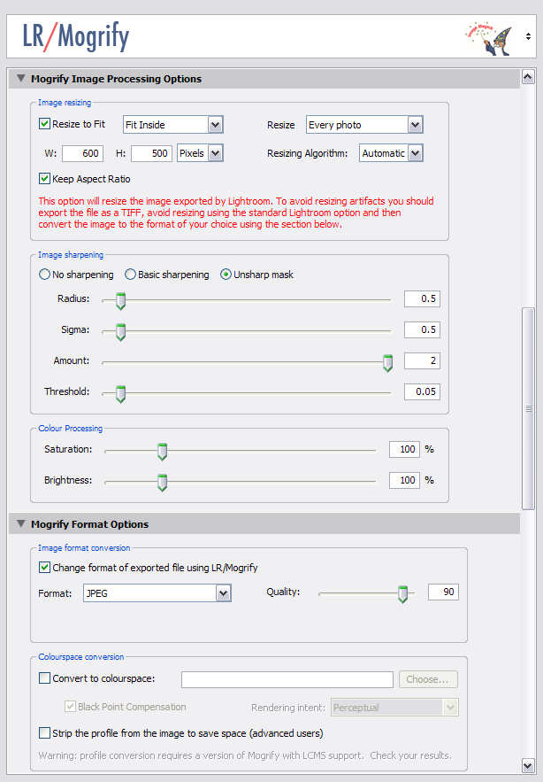Open the Pixels units dropdown
Screen dimensions: 543x782
[x=200, y=153]
